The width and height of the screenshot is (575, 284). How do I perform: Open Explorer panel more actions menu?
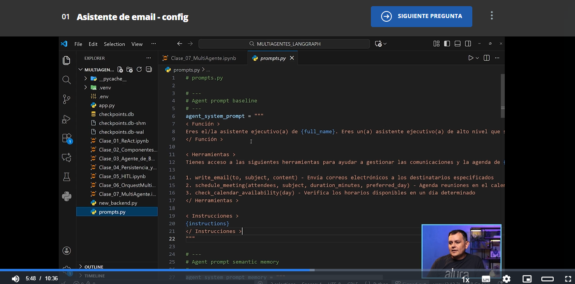[x=149, y=58]
